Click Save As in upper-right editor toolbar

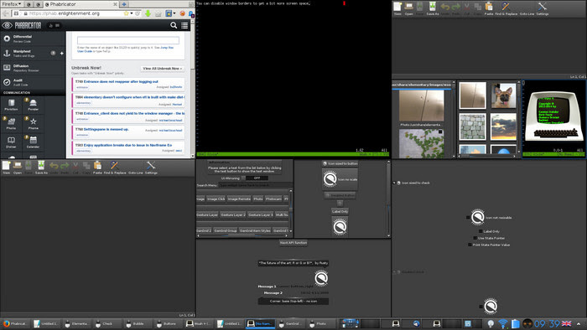pos(433,8)
